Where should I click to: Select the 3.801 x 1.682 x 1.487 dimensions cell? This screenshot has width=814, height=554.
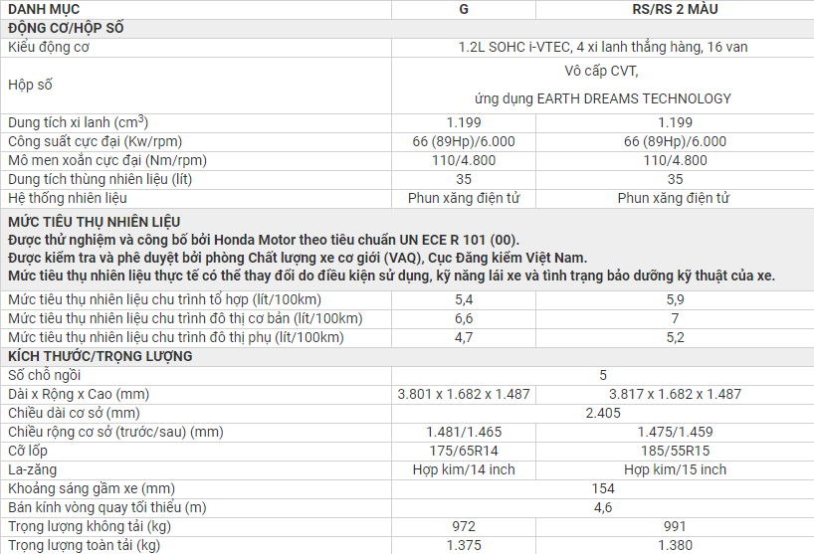click(x=464, y=394)
